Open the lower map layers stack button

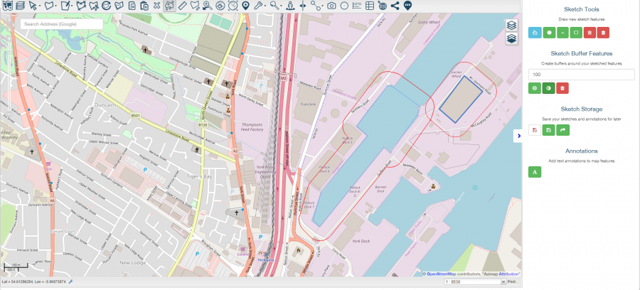click(x=512, y=39)
